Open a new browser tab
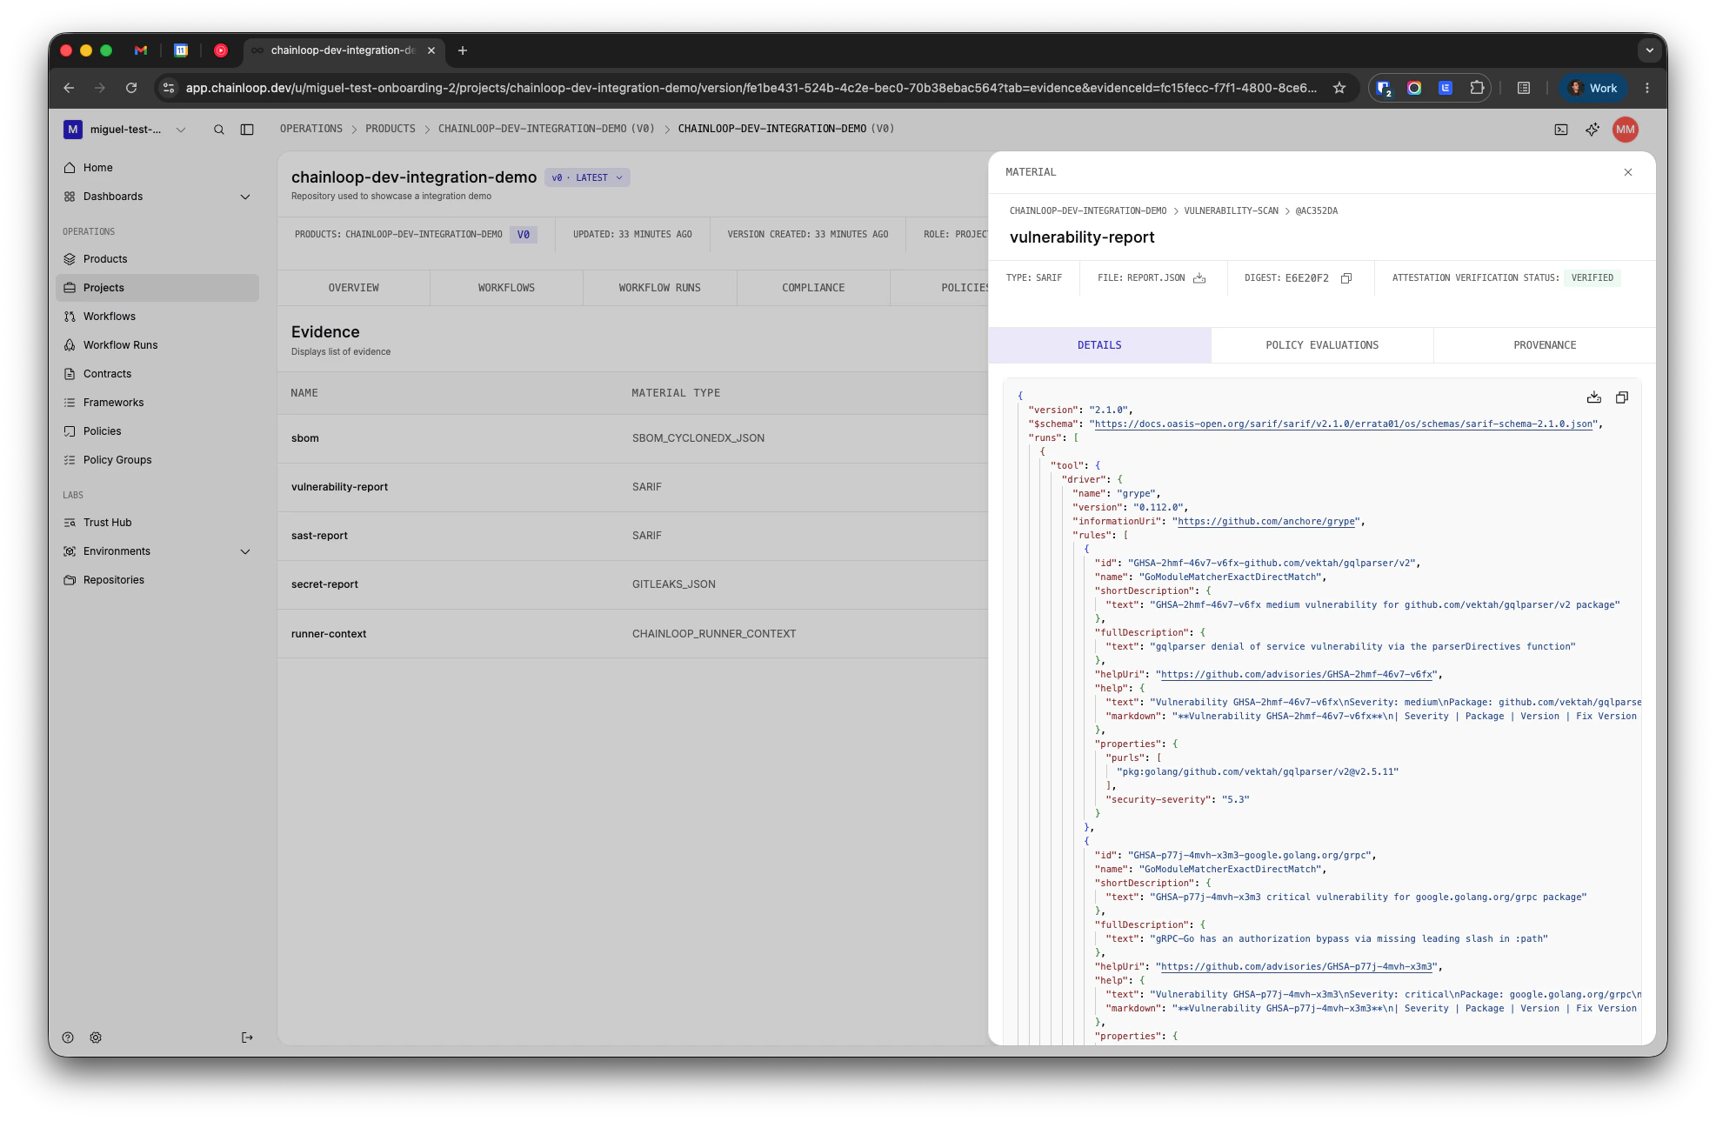 click(463, 50)
